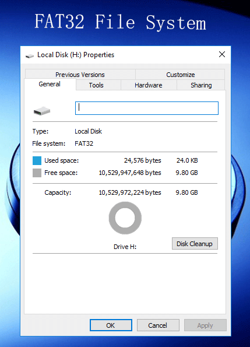Viewport: 250px width, 347px height.
Task: Open the Hardware tab
Action: pos(149,85)
